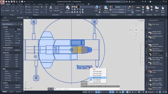Image resolution: width=168 pixels, height=94 pixels.
Task: Select the Polyline tool
Action: (7, 9)
